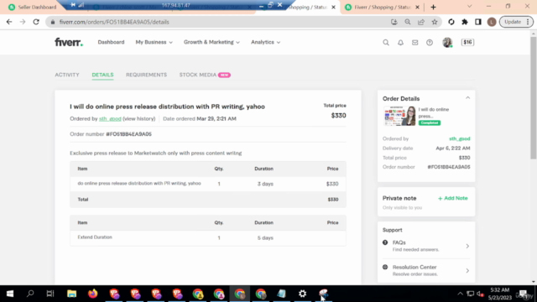This screenshot has height=302, width=537.
Task: Open the Stock Media tab
Action: (x=205, y=75)
